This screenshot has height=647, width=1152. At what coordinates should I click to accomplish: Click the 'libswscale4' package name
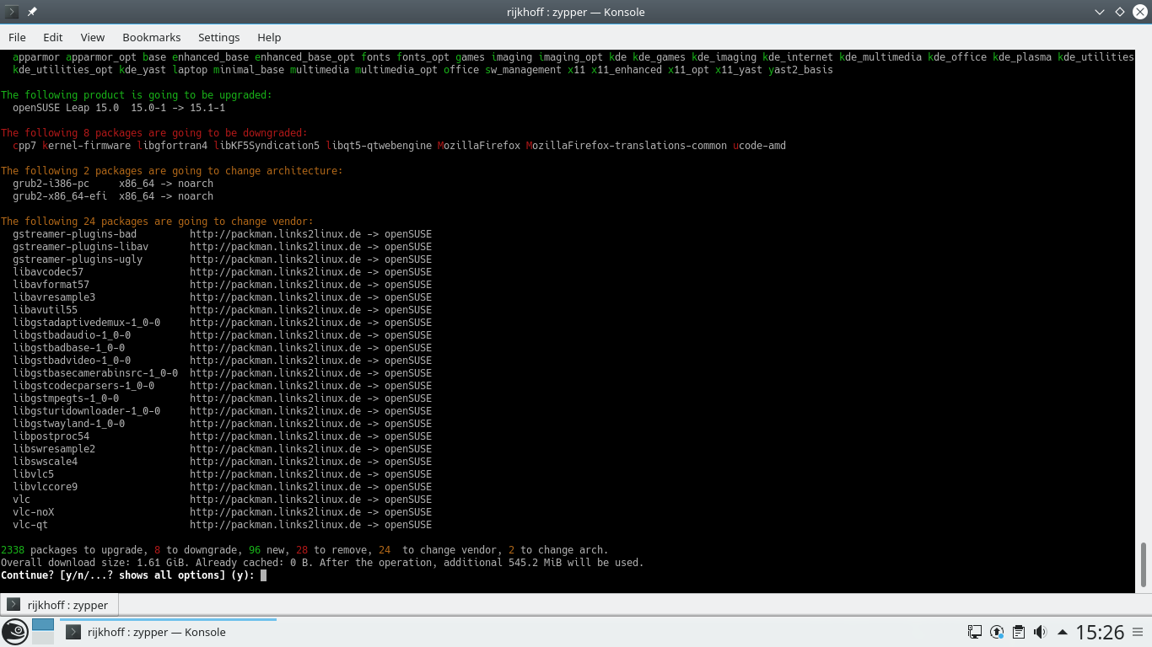pos(45,462)
